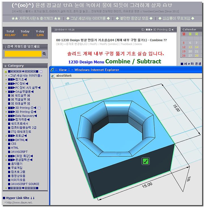Expand the ■■▶포토샵◀ category arrow

[6, 136]
